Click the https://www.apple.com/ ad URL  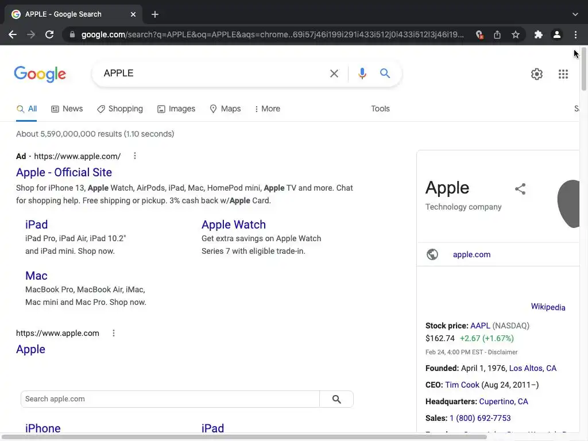[78, 156]
